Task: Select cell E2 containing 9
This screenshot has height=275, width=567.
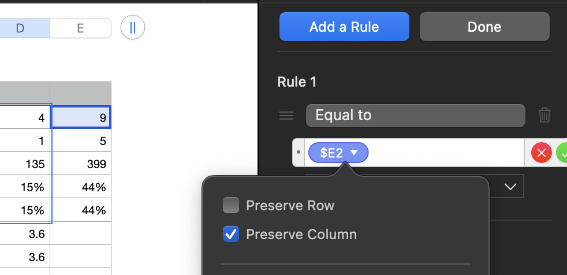Action: (x=80, y=117)
